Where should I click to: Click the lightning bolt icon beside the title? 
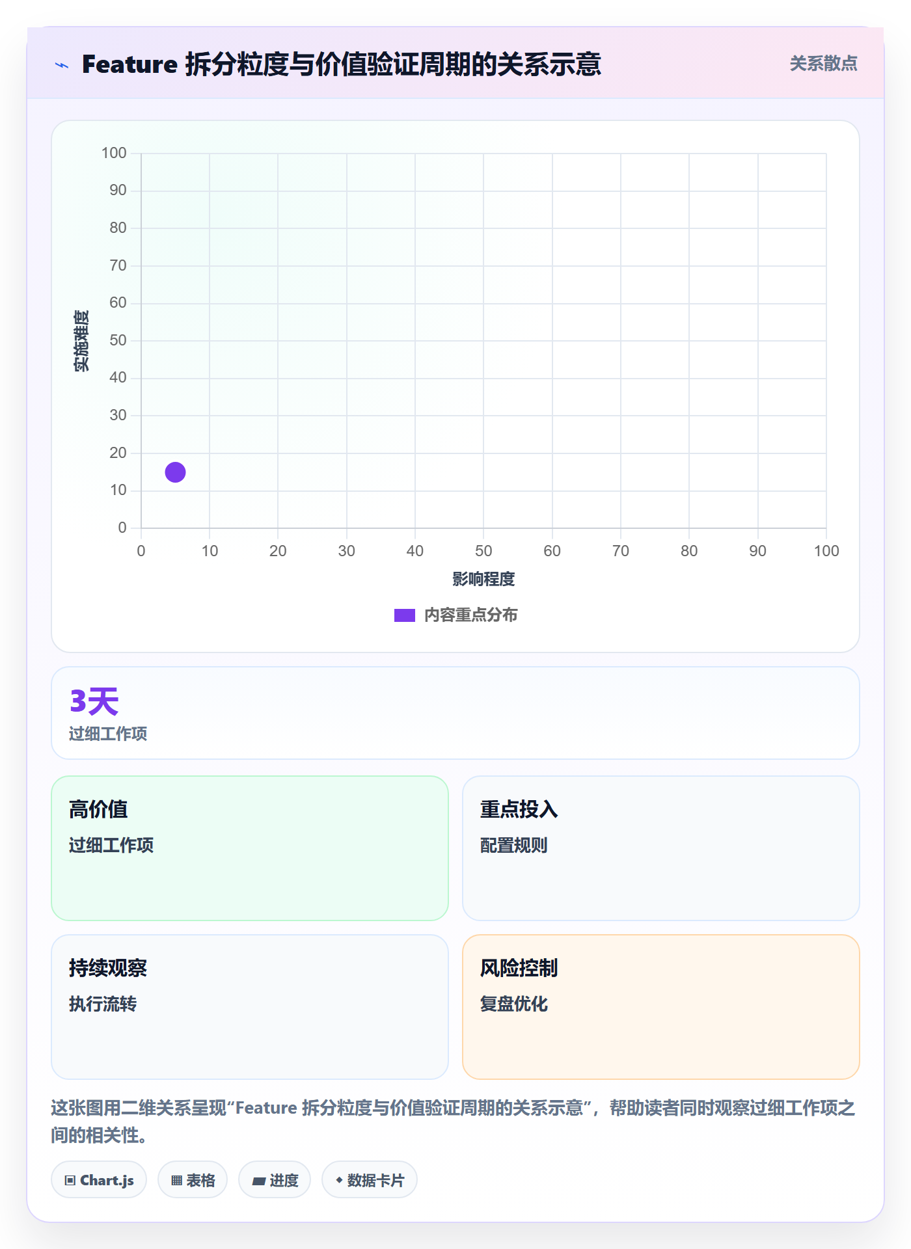pos(62,65)
